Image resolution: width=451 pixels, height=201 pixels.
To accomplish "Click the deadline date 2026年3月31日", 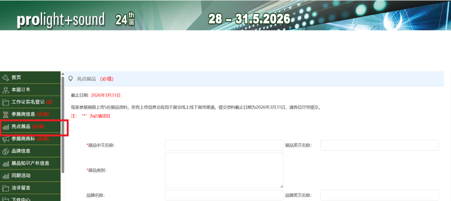I will coord(106,95).
